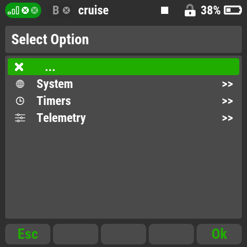The width and height of the screenshot is (247, 247).
Task: Click the second faded X status indicator
Action: pos(34,10)
